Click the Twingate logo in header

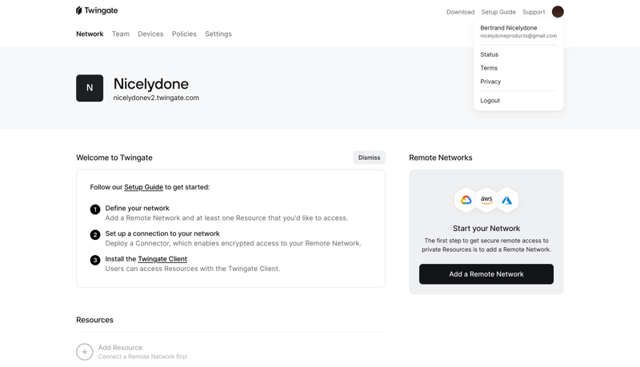97,10
